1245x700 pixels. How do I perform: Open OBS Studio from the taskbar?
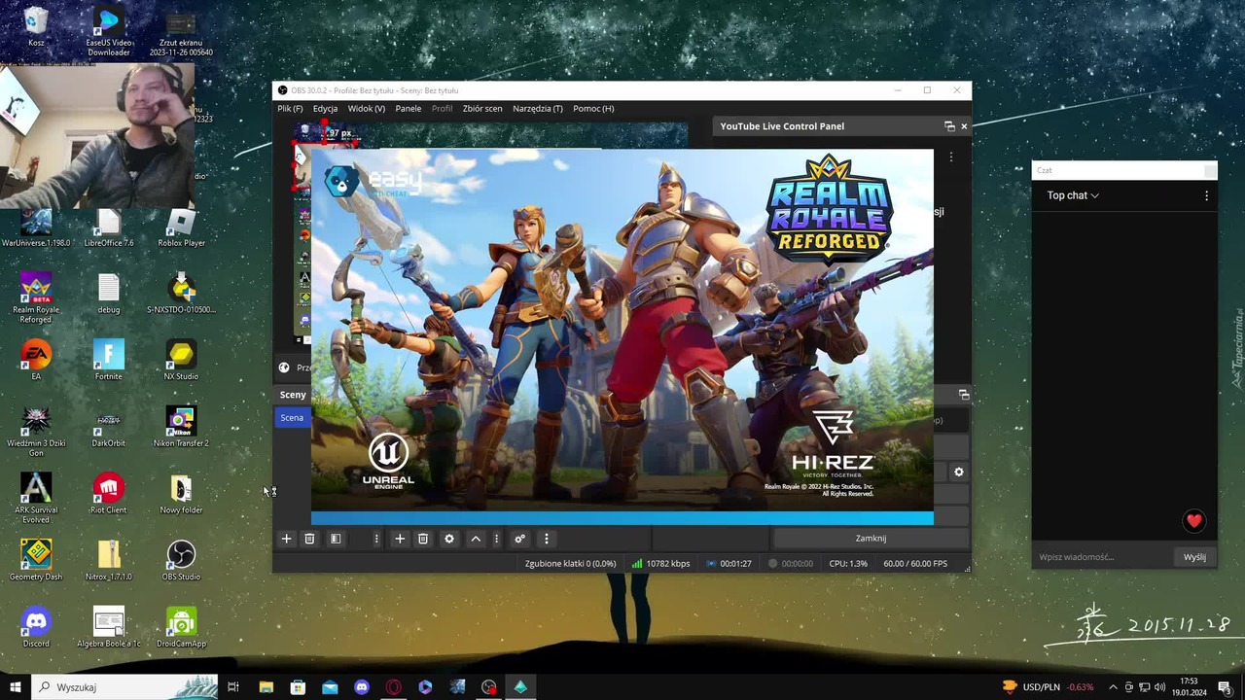click(x=488, y=687)
